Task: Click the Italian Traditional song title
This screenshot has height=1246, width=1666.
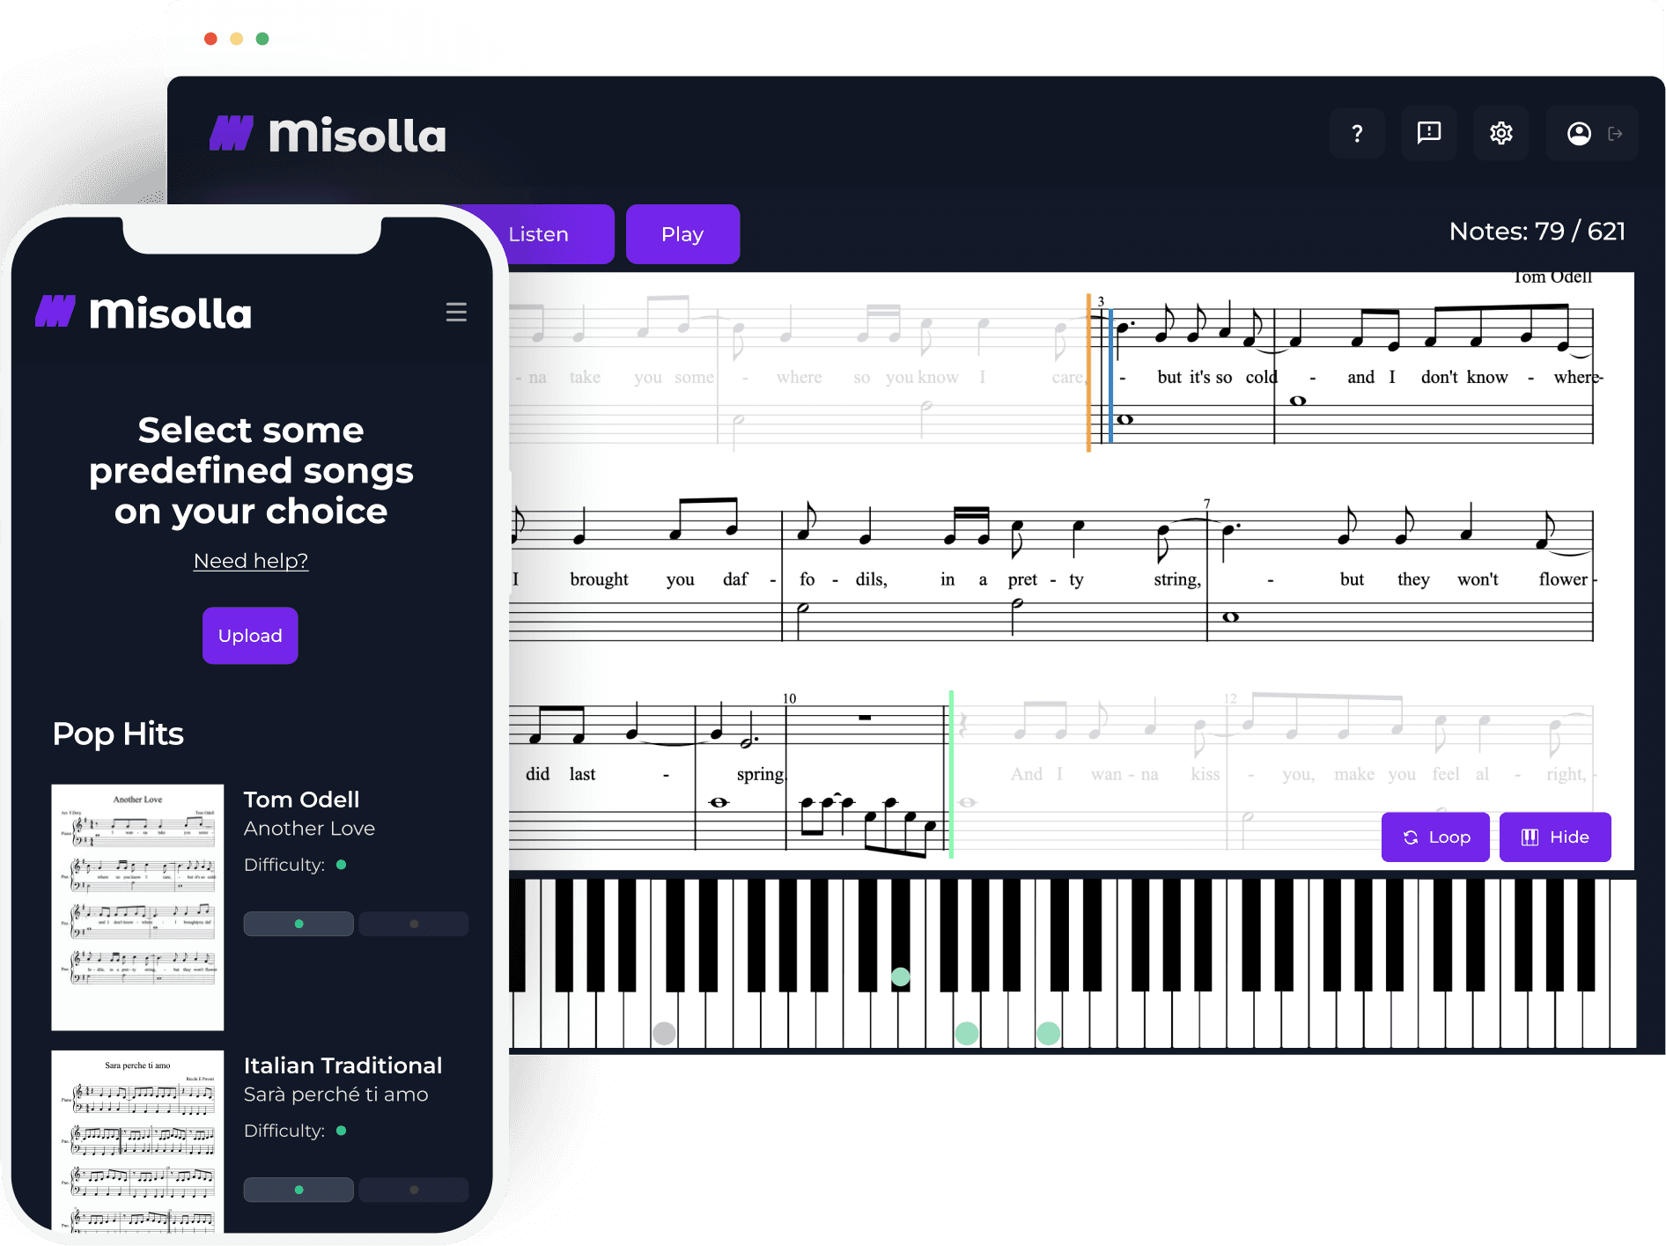Action: 343,1065
